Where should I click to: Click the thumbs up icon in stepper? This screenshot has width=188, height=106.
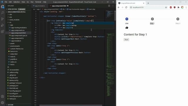(x=127, y=28)
